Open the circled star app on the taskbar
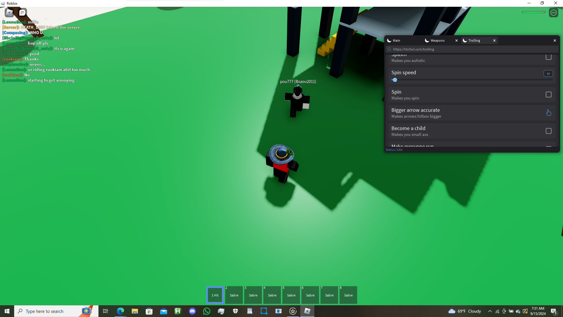 coord(293,311)
